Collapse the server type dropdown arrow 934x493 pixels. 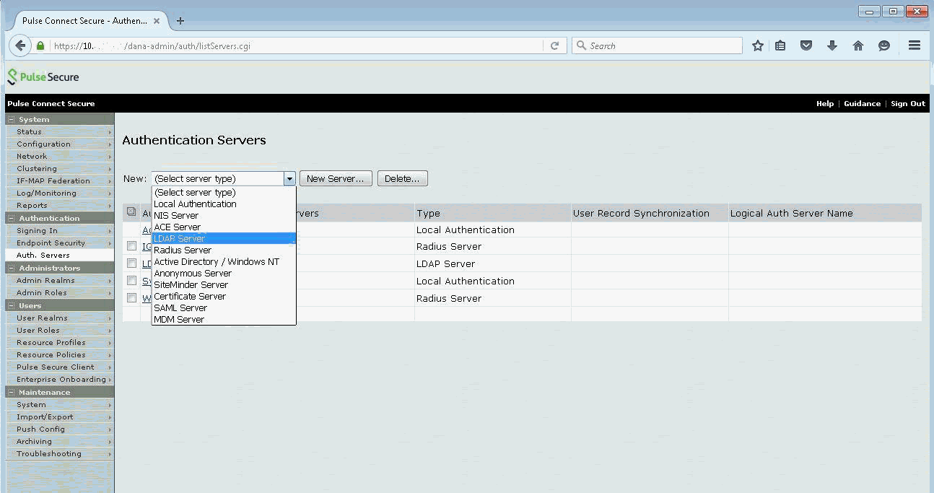[x=289, y=178]
